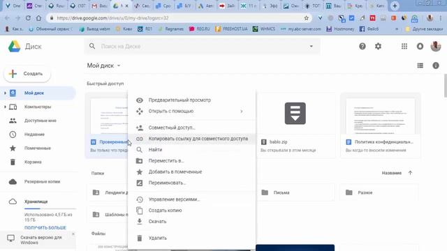Expand the Компьютеры tree arrow
This screenshot has height=251, width=447.
point(5,107)
